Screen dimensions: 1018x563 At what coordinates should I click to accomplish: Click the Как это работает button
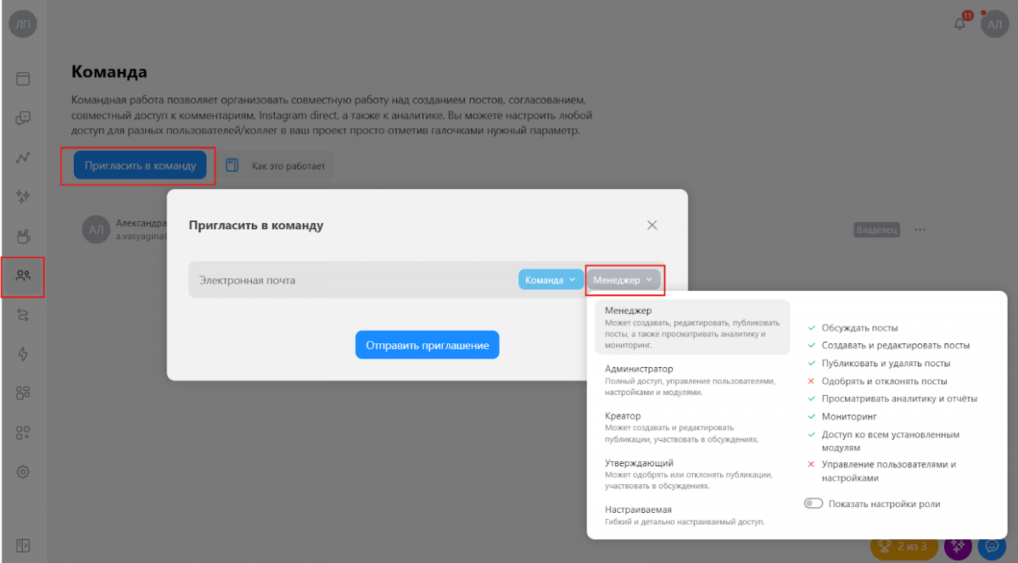click(x=278, y=166)
